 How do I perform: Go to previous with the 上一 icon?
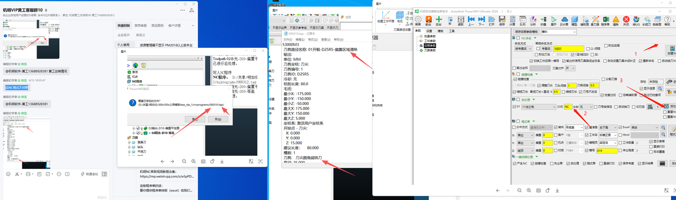tap(471, 21)
